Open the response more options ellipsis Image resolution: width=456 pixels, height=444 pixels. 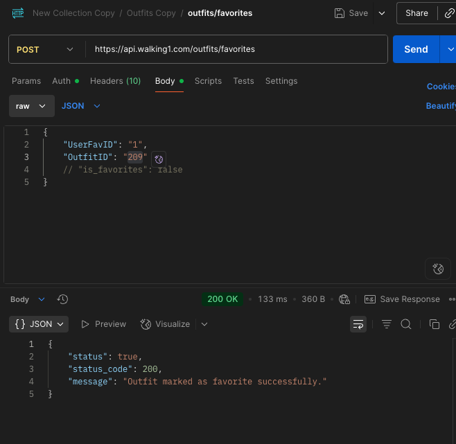point(453,299)
